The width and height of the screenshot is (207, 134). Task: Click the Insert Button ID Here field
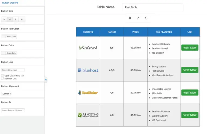[x=13, y=110]
